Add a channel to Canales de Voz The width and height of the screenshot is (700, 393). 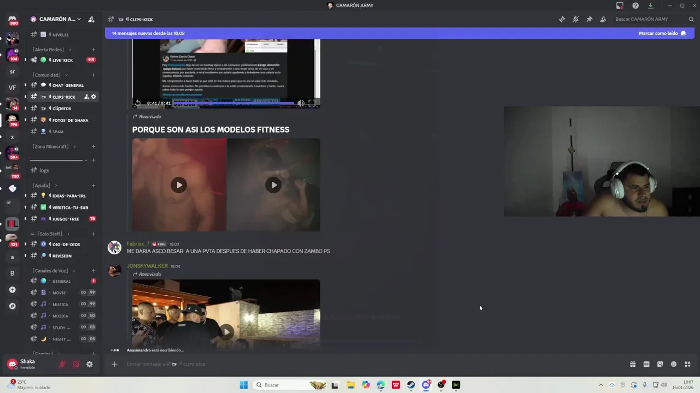pyautogui.click(x=94, y=271)
